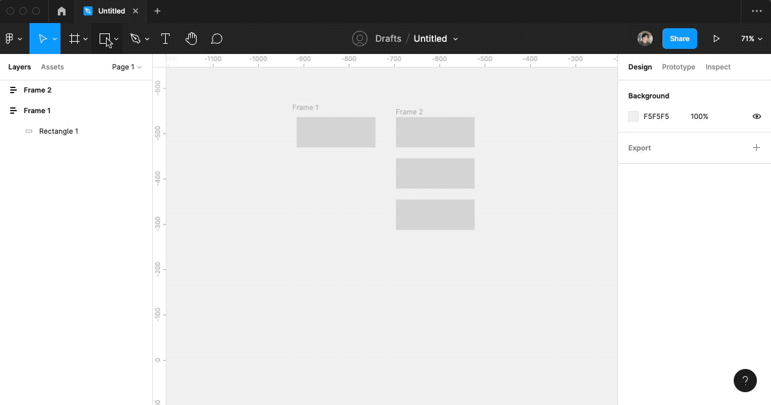Image resolution: width=771 pixels, height=405 pixels.
Task: Switch to the Prototype tab
Action: (x=678, y=67)
